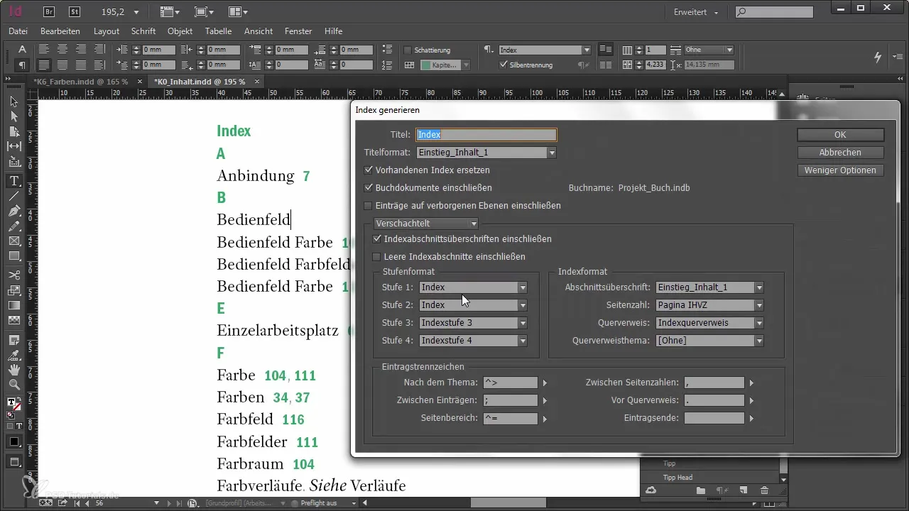This screenshot has height=511, width=909.
Task: Open the Bearbeiten menu
Action: point(60,31)
